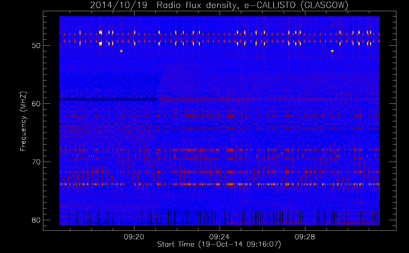The image size is (409, 253).
Task: Click the plot title 'Radio flux density, e-CALLISTO (GLASGOW)'
Action: pyautogui.click(x=253, y=5)
